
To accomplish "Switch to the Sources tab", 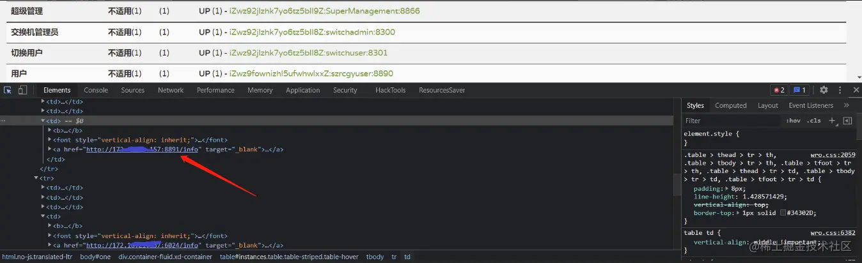I will pos(133,90).
